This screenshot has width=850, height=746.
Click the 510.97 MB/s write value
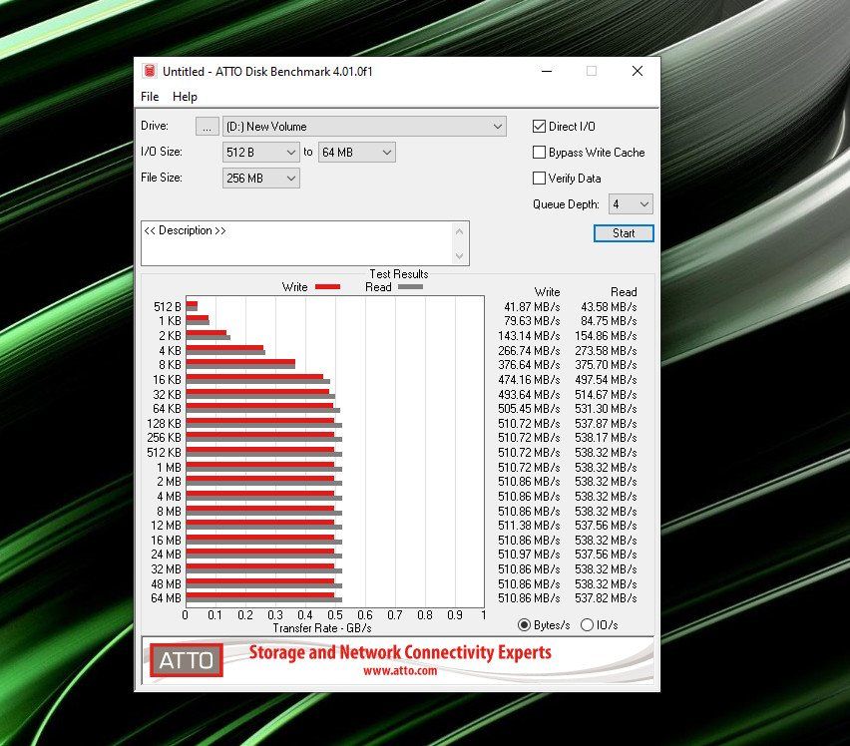pos(529,555)
